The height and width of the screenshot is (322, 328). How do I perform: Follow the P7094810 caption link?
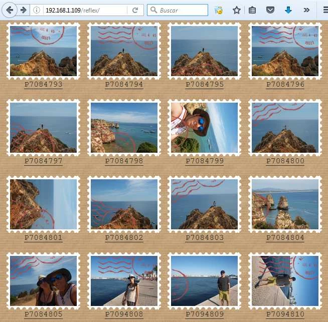pos(285,314)
